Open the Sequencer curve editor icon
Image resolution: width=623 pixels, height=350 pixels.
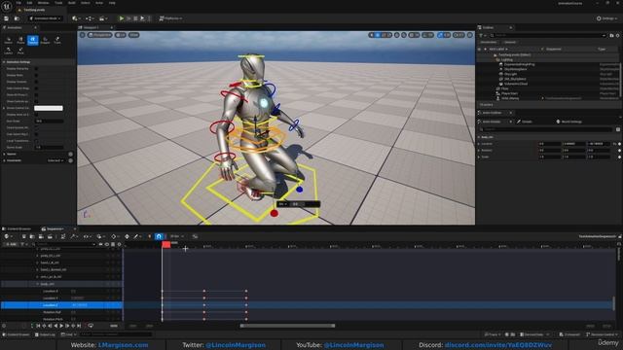click(195, 236)
